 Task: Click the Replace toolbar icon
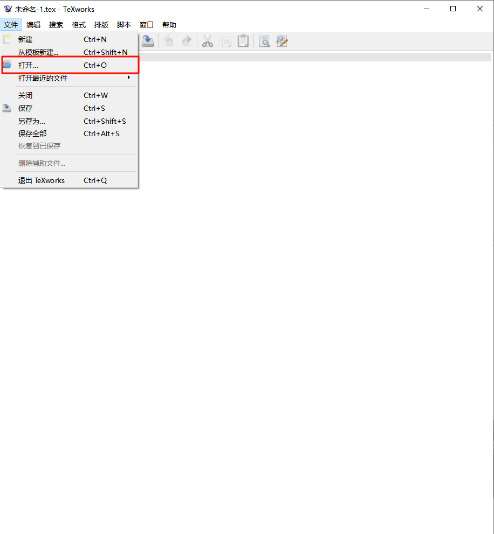coord(282,41)
